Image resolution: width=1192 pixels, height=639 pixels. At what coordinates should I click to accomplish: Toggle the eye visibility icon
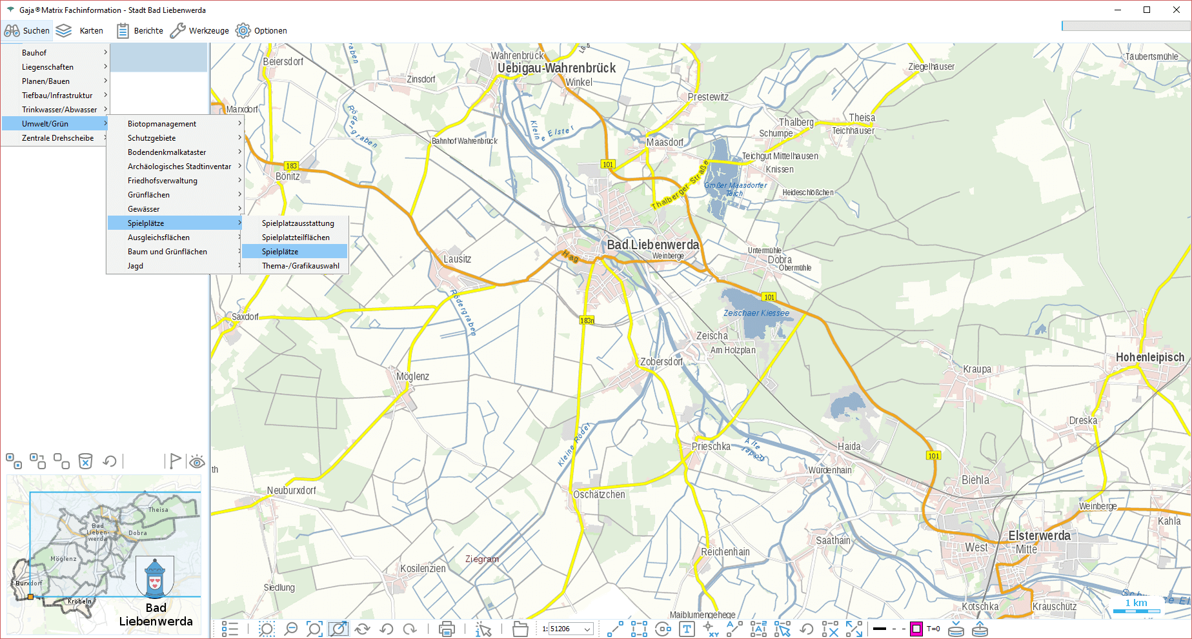point(197,462)
